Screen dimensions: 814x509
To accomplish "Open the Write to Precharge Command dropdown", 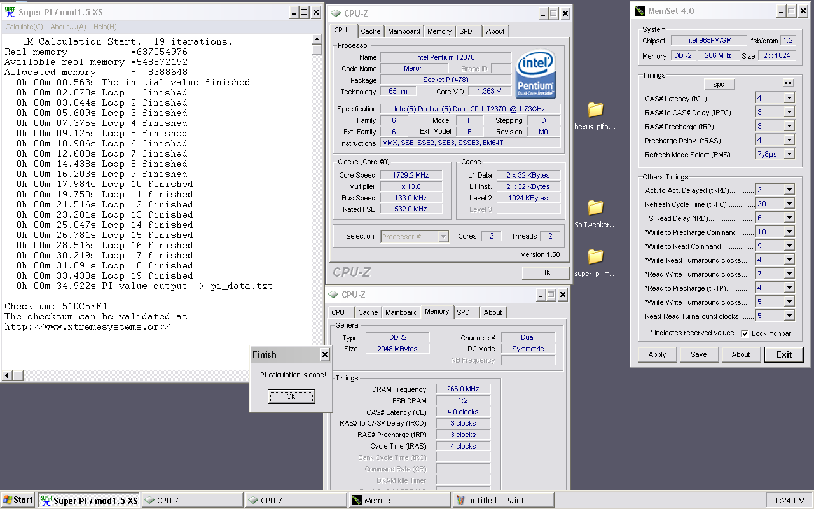I will [789, 232].
